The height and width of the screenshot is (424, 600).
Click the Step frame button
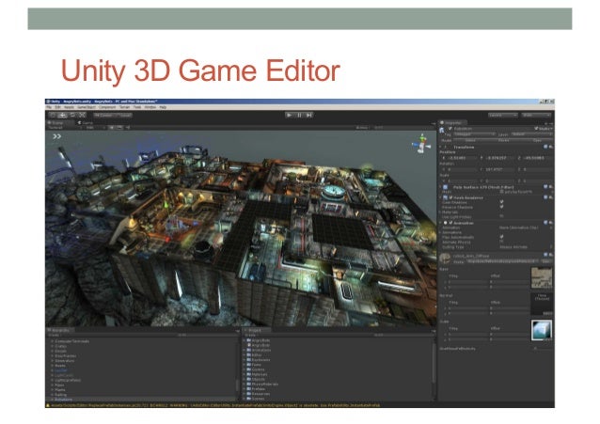tap(309, 115)
